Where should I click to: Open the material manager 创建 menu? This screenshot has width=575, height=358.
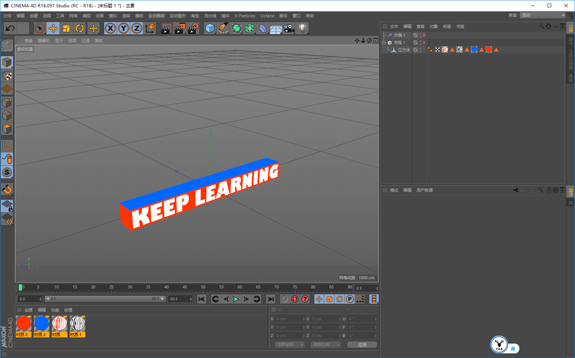click(x=29, y=310)
